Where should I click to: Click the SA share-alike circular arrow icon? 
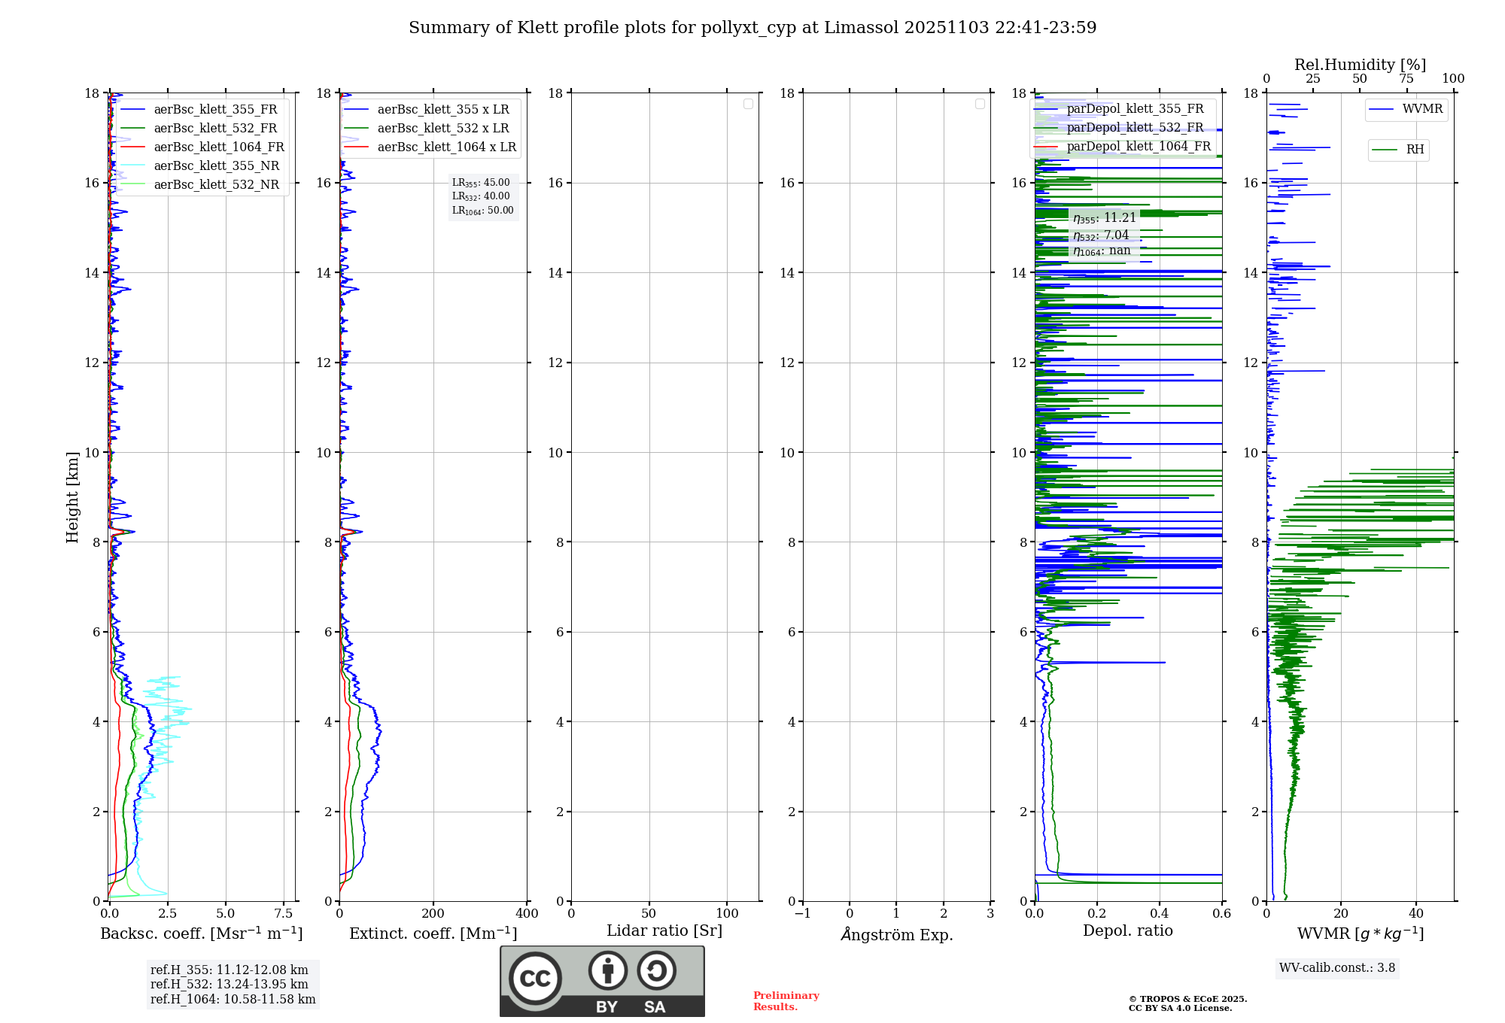[x=656, y=970]
